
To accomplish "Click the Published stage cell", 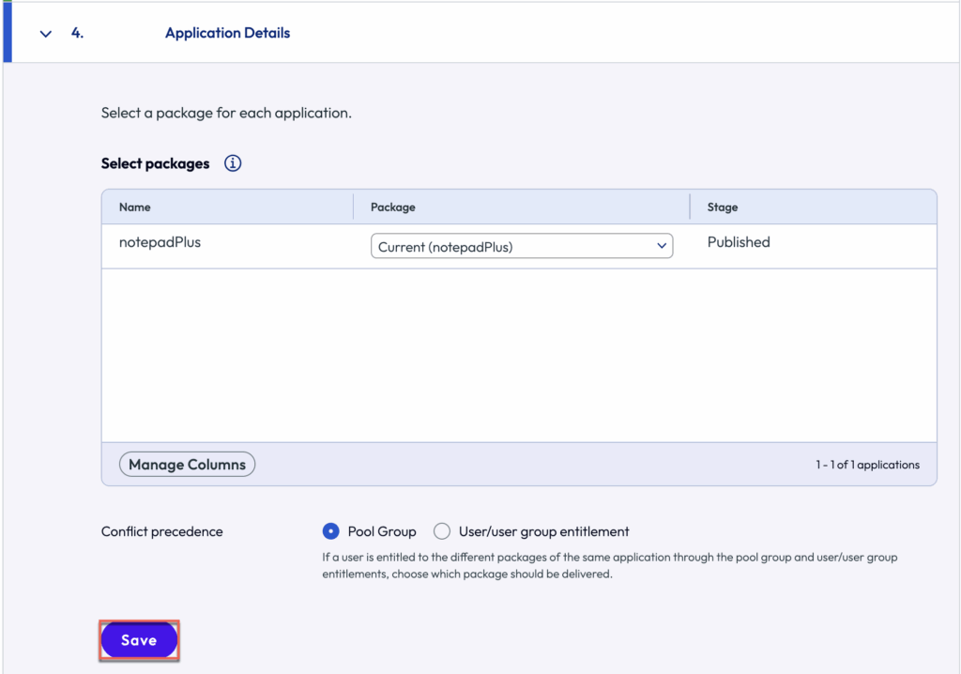I will (739, 242).
